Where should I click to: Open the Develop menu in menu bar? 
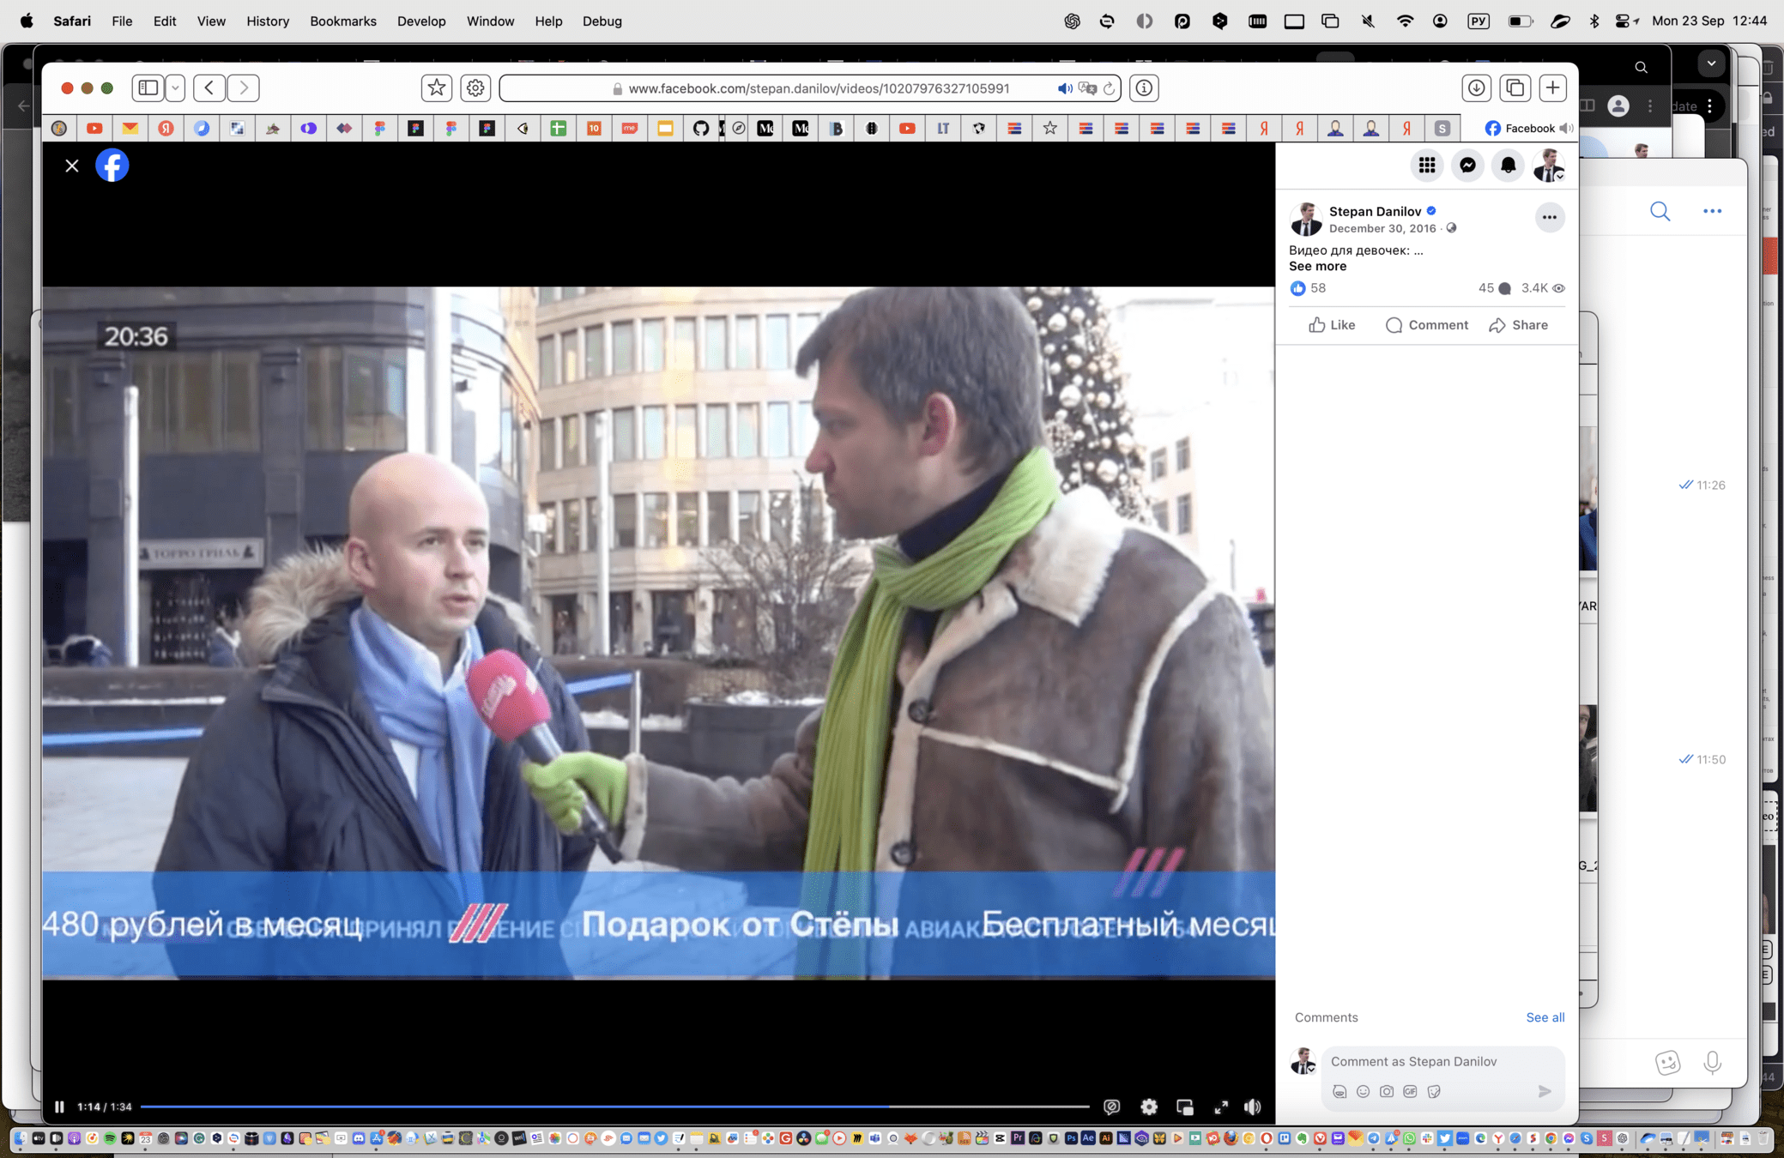coord(420,21)
